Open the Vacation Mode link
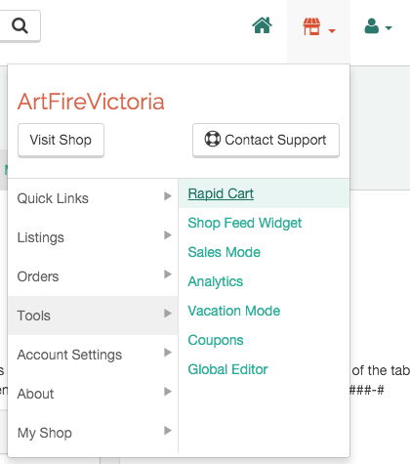Image resolution: width=410 pixels, height=464 pixels. [x=234, y=311]
